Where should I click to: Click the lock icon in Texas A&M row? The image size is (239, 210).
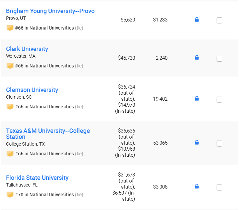point(197,142)
